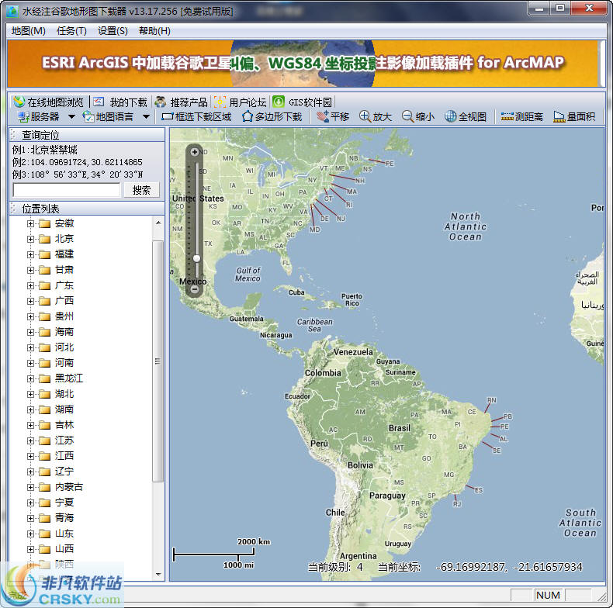Click the 搜索 search button
The width and height of the screenshot is (613, 608).
click(x=141, y=190)
